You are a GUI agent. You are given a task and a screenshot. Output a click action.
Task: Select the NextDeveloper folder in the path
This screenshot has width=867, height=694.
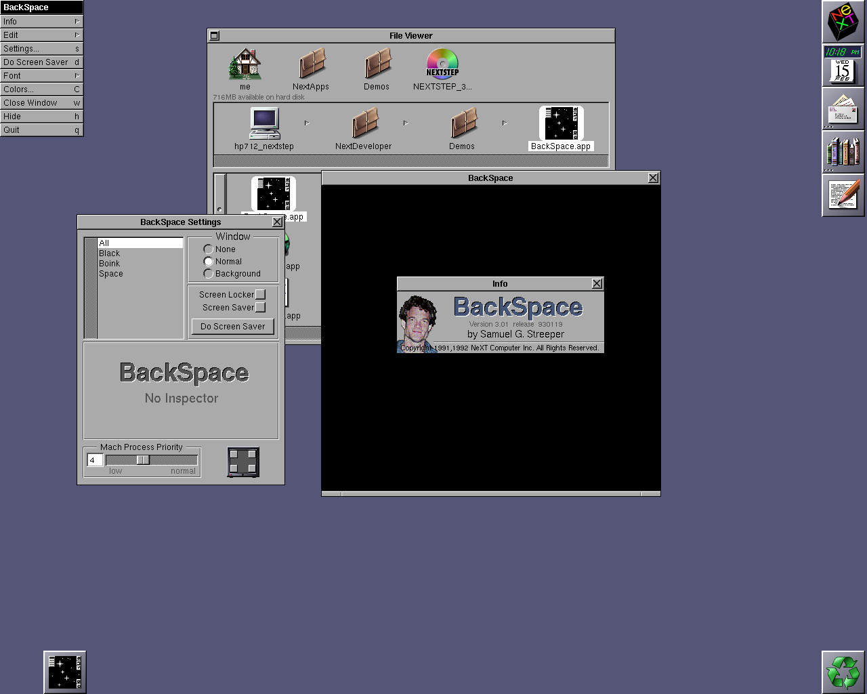(365, 124)
